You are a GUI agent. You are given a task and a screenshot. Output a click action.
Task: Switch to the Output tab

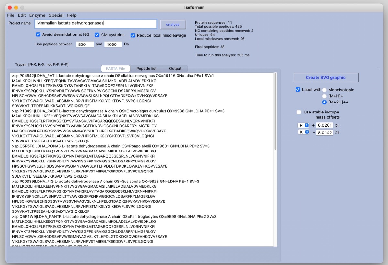(x=175, y=68)
